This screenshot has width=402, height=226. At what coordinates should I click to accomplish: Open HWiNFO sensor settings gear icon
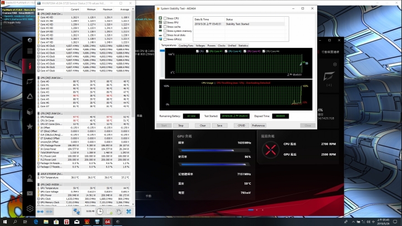click(x=119, y=211)
